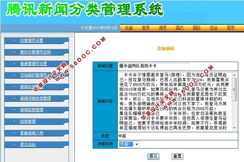Click scrollbar up arrow in news content
The width and height of the screenshot is (244, 162).
coord(235,75)
